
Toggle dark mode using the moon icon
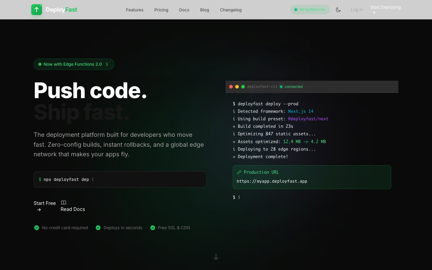pos(338,10)
